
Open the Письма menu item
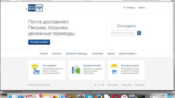44,54
